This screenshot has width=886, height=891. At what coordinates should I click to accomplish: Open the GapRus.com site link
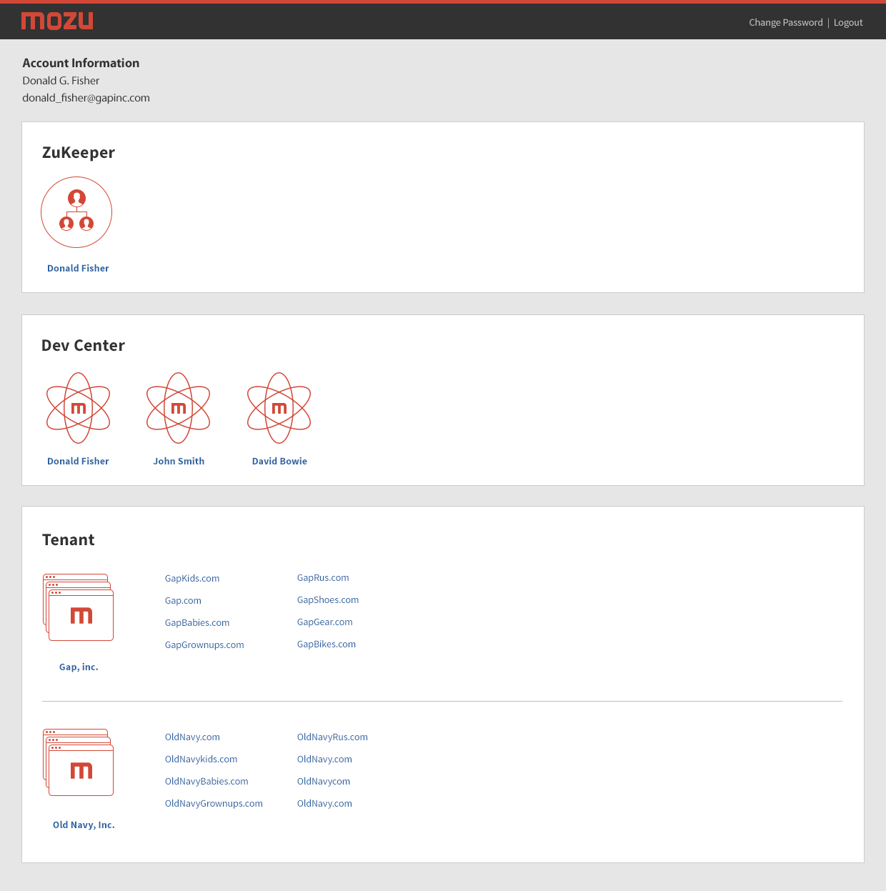point(323,578)
